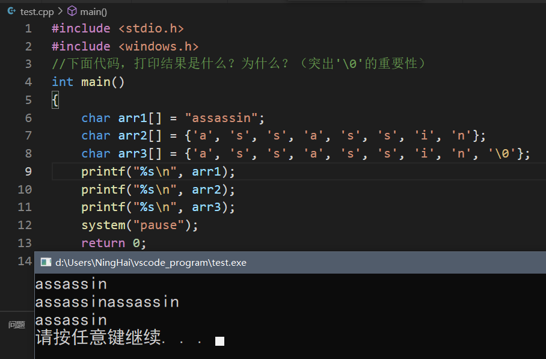Click the console cursor block
The width and height of the screenshot is (546, 359).
pos(219,341)
